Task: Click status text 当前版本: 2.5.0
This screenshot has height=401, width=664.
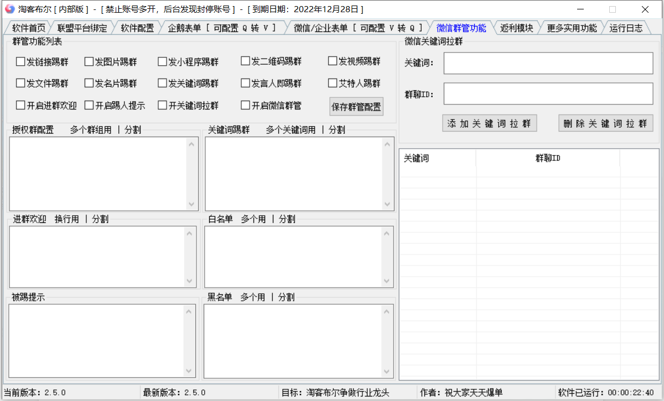Action: coord(35,393)
